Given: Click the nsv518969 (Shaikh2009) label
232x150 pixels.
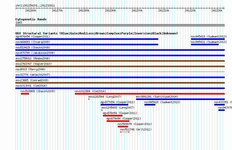Looking at the screenshot, I should [38, 91].
